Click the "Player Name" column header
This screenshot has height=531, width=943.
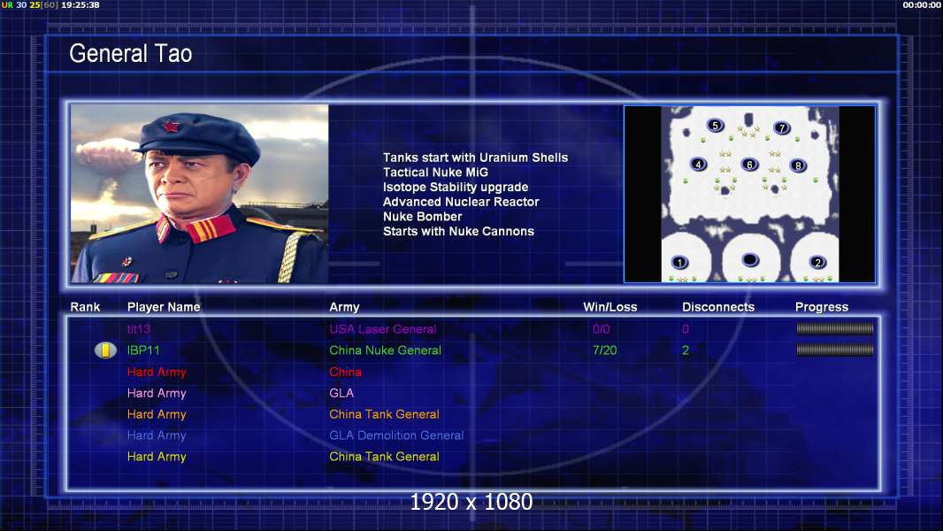(x=164, y=307)
